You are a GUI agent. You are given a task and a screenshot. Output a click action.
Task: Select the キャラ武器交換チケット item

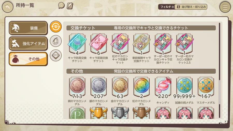(99, 48)
